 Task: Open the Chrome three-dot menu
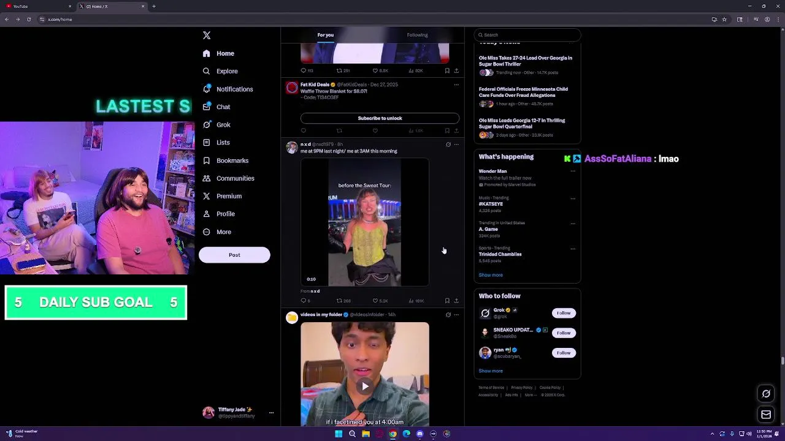(x=778, y=20)
